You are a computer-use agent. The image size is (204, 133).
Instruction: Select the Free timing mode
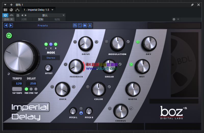point(27,89)
